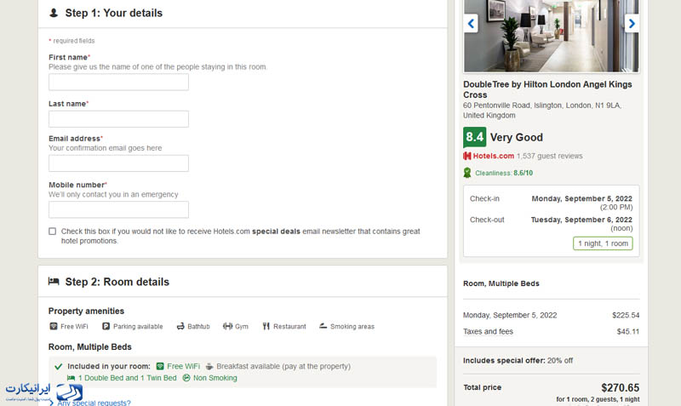Tick the checkbox to opt out of special deals newsletter

tap(52, 232)
